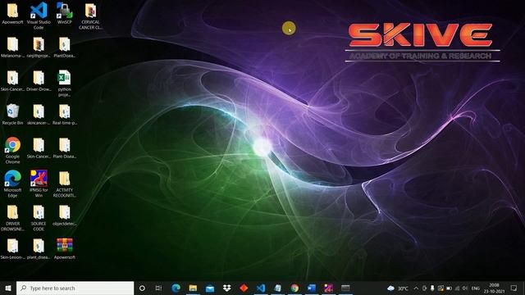The height and width of the screenshot is (295, 525).
Task: Select the python proje... Excel file
Action: coord(64,84)
